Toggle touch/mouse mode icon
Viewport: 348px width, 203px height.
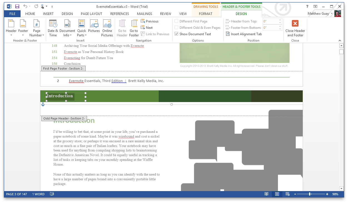click(x=43, y=6)
